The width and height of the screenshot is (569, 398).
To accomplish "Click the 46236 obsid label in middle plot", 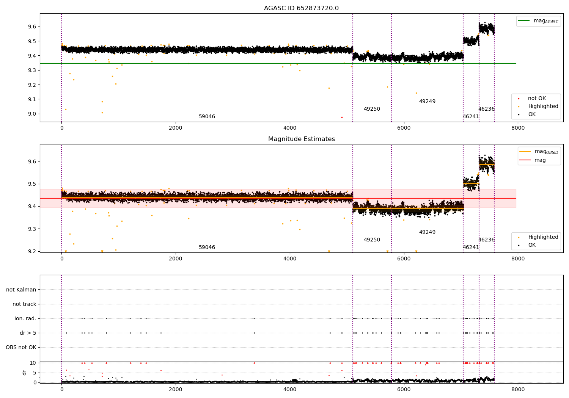I will [486, 240].
